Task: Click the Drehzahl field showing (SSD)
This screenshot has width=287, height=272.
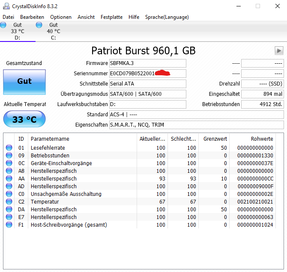Action: (x=263, y=84)
